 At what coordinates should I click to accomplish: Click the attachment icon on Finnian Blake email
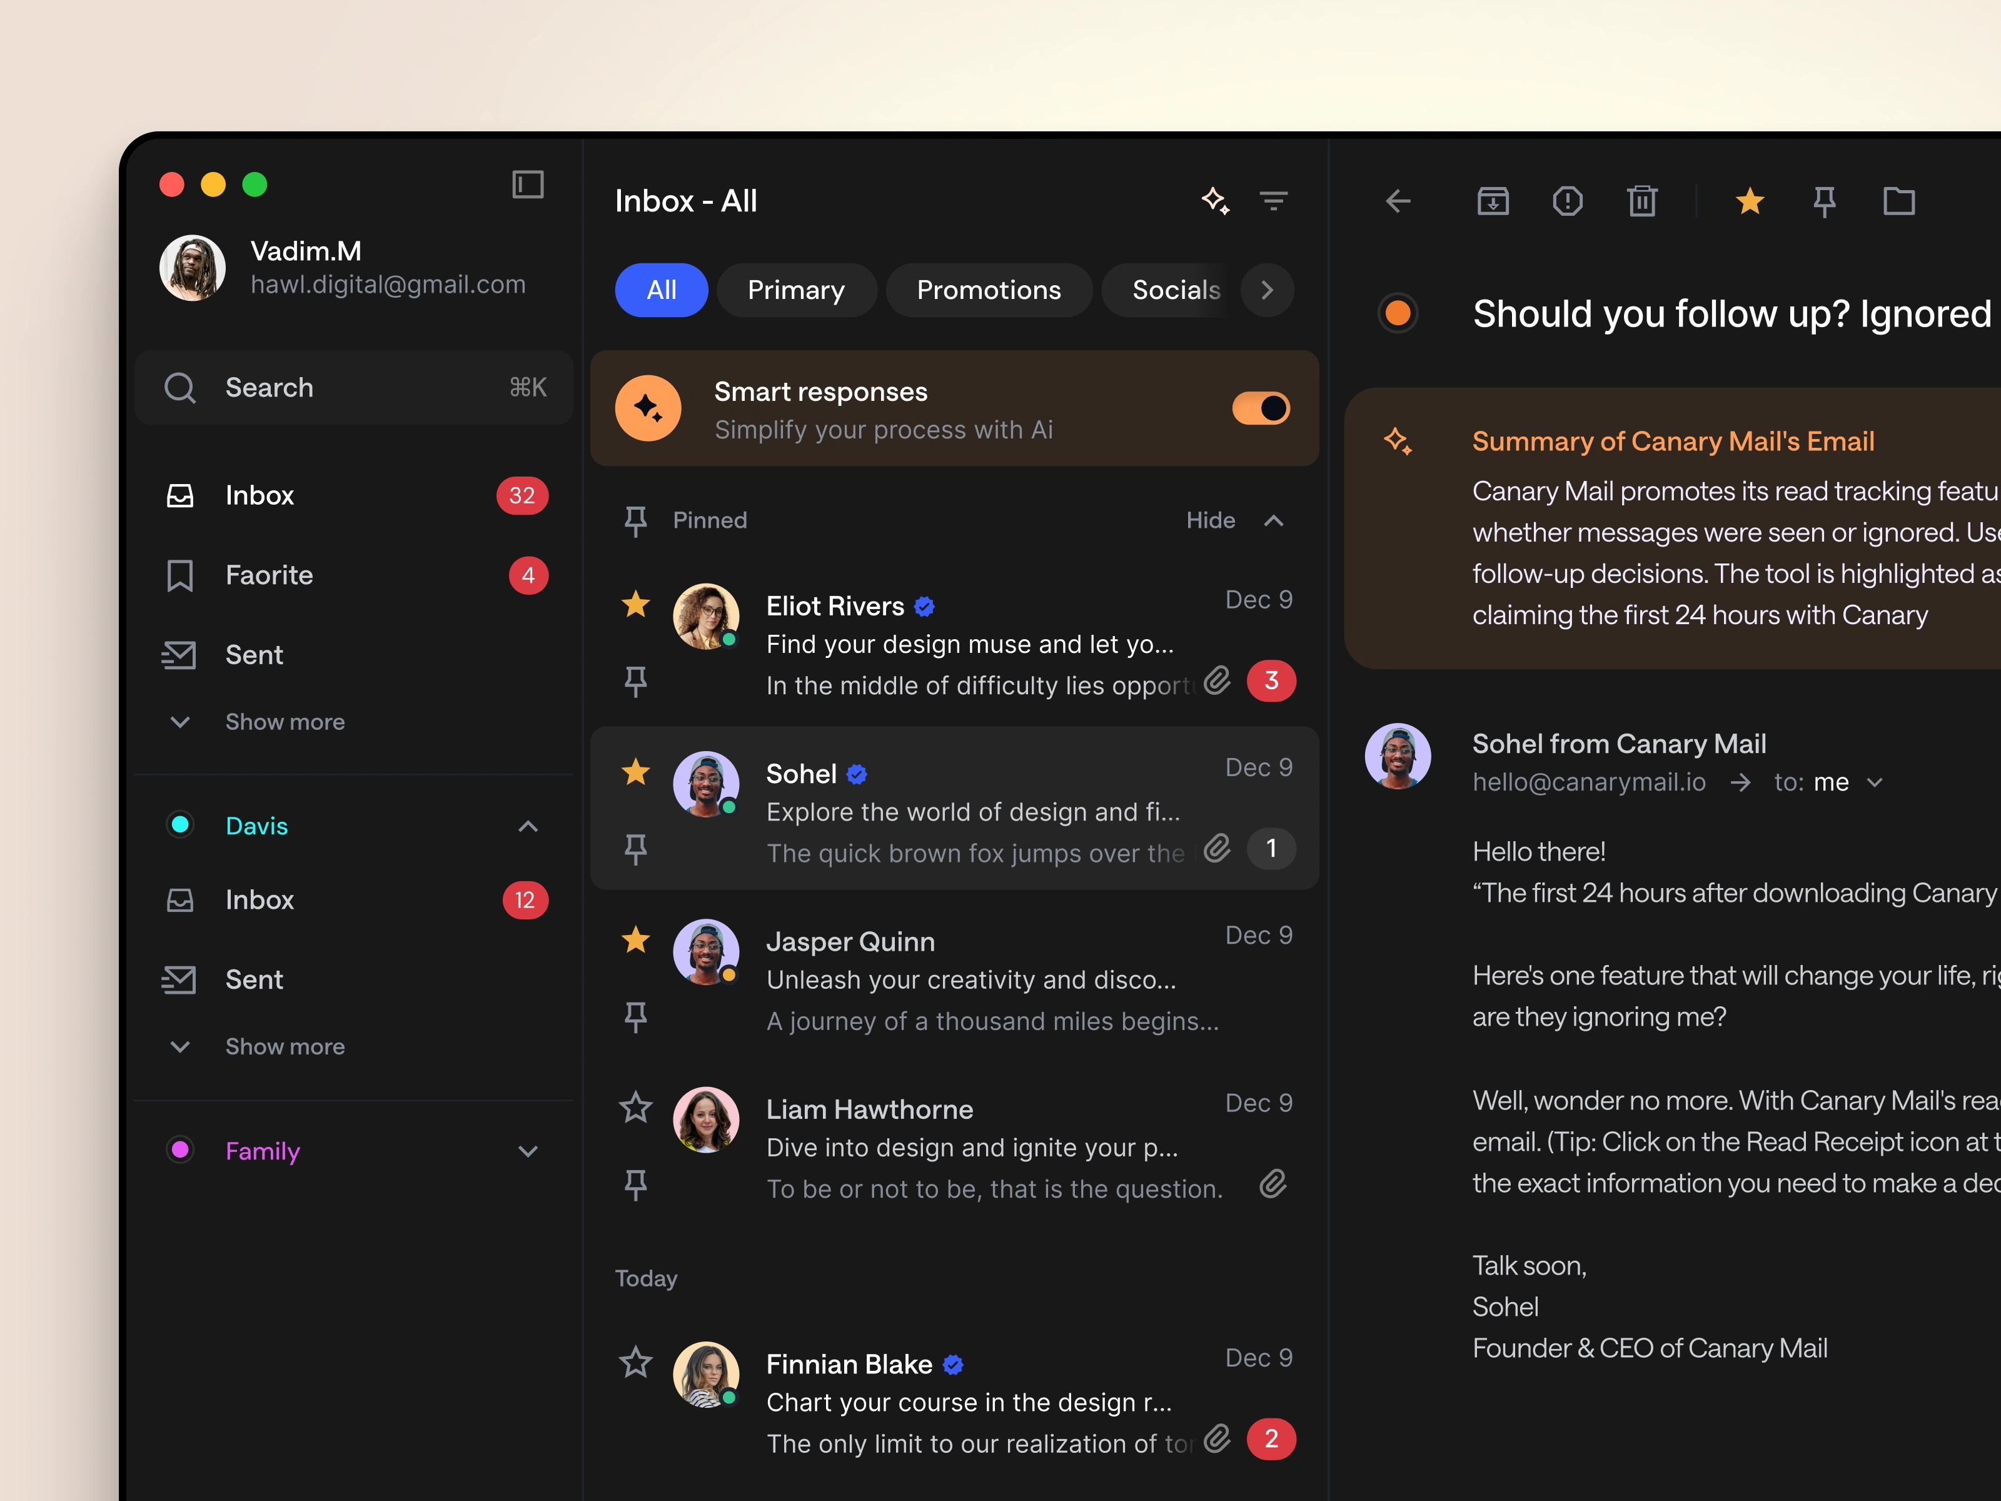click(1217, 1438)
